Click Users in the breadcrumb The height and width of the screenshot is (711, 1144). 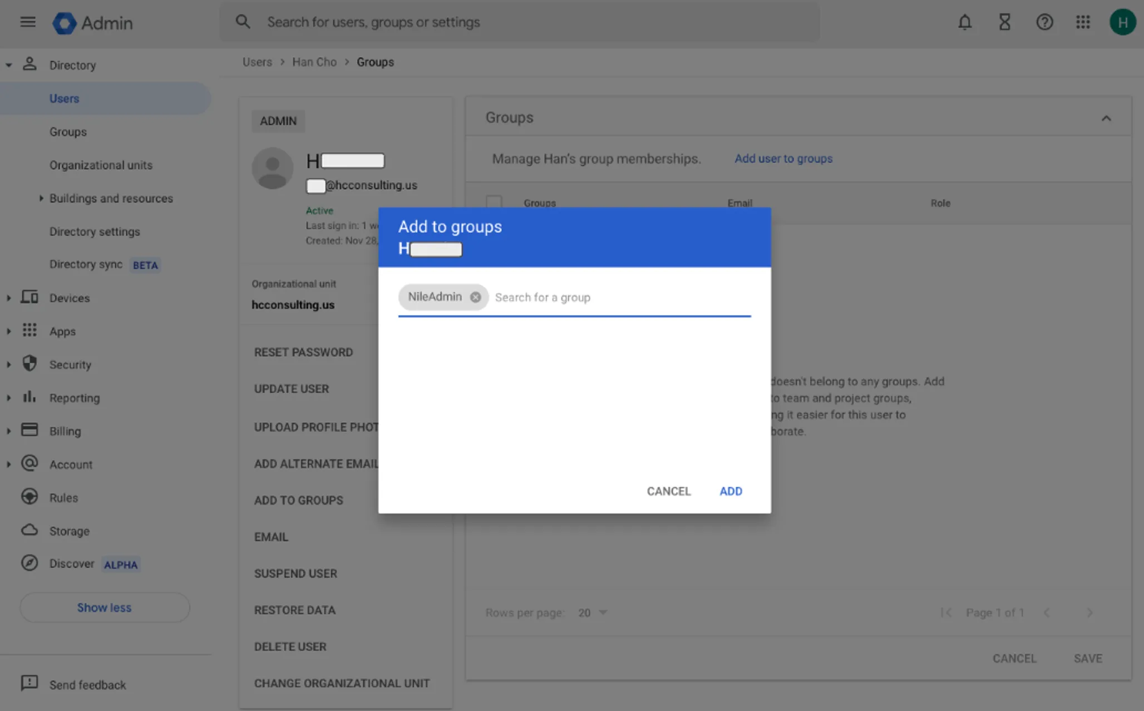257,62
